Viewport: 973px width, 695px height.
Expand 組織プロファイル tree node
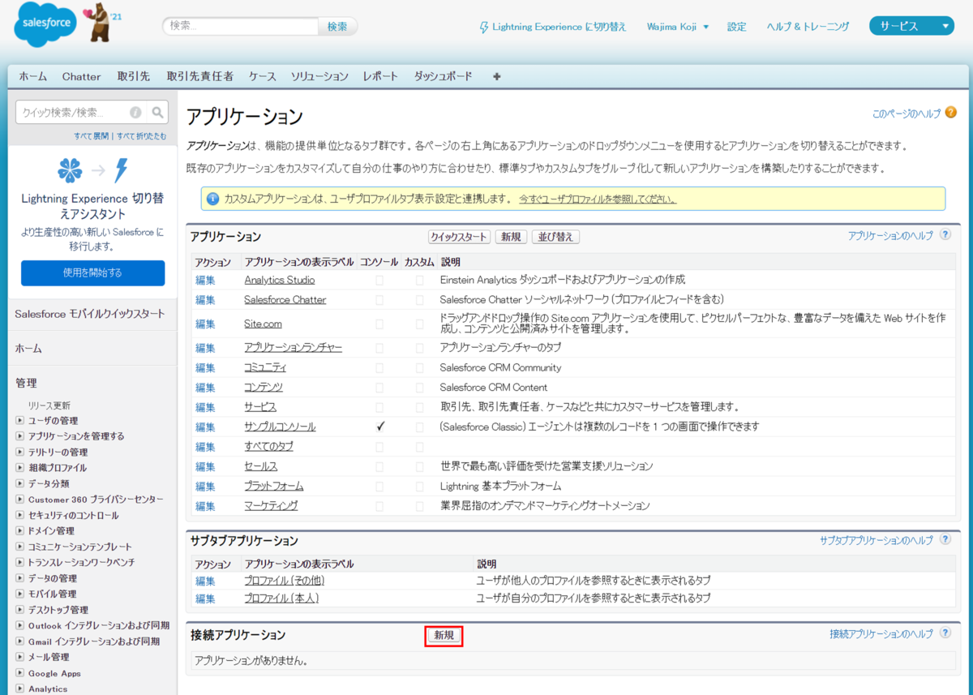(x=20, y=468)
